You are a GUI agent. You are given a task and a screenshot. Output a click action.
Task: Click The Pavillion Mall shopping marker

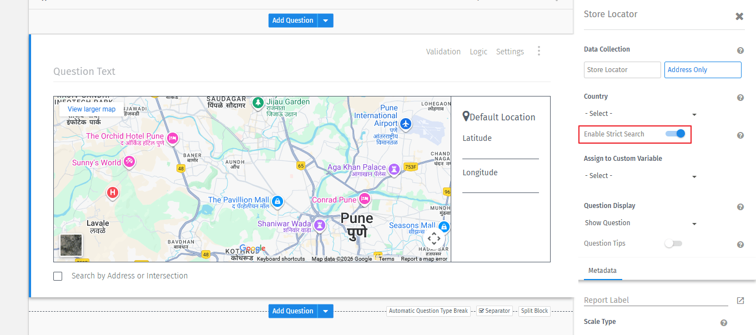(x=278, y=201)
